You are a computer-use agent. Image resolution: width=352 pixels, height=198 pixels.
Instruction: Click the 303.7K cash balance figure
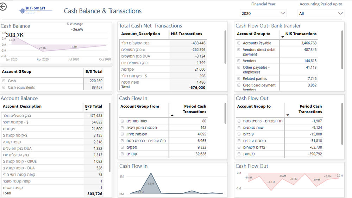coord(14,35)
